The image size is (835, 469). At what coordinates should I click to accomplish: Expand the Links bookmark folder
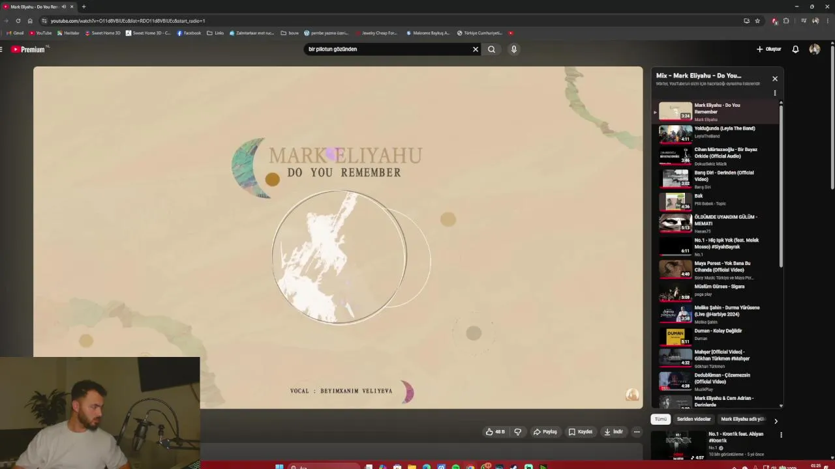tap(215, 33)
